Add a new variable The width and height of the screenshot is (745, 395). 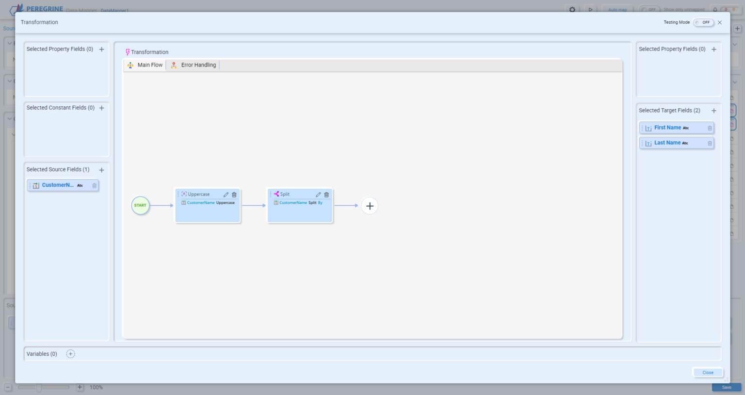click(x=70, y=354)
